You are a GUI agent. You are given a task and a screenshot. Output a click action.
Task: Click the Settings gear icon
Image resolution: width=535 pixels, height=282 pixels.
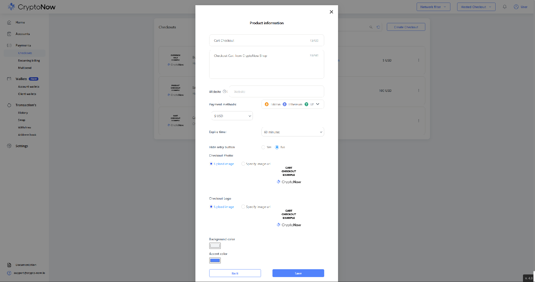pos(9,146)
